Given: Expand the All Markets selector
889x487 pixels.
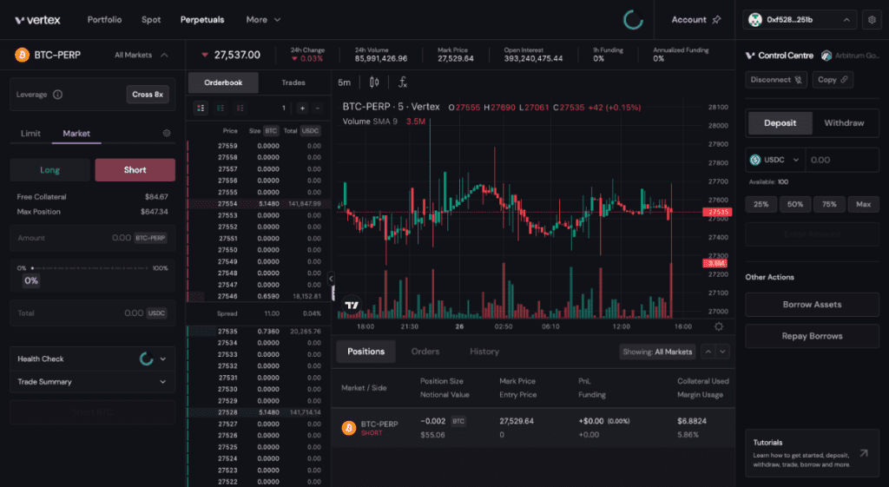Looking at the screenshot, I should pyautogui.click(x=142, y=55).
